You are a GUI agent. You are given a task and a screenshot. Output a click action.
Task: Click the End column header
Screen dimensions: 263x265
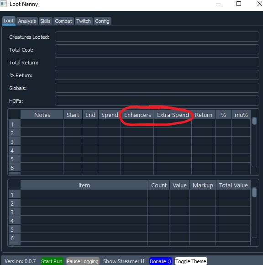click(x=90, y=115)
